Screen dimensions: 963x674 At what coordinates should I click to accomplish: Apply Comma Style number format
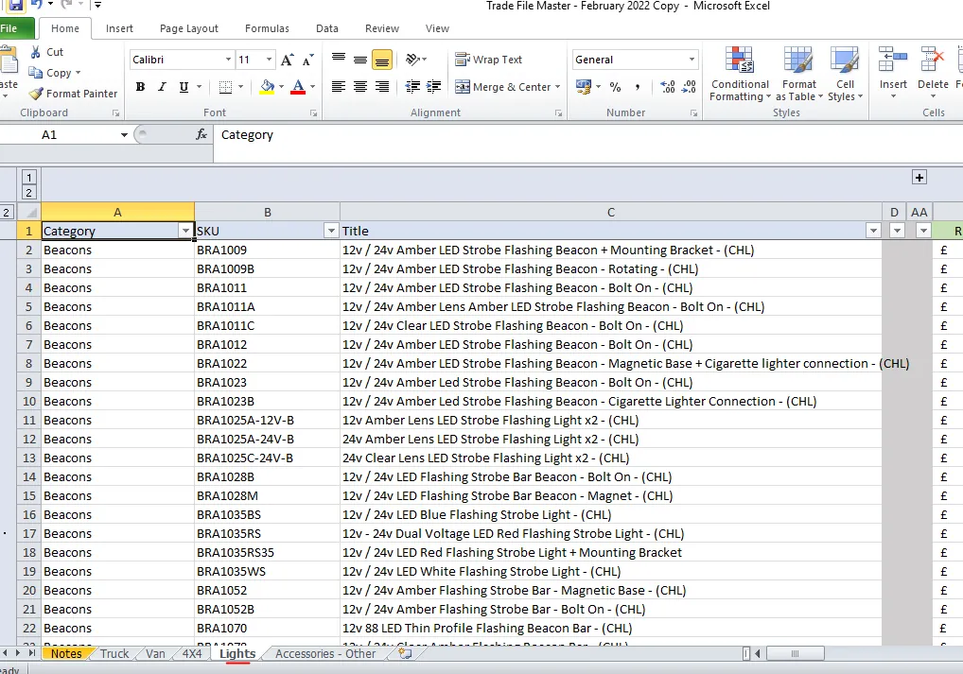[x=638, y=87]
